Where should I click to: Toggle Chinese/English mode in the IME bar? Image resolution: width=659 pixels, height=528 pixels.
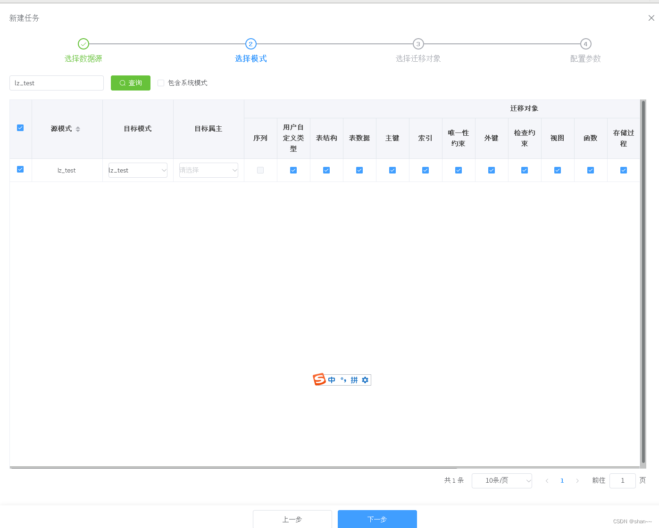coord(332,380)
